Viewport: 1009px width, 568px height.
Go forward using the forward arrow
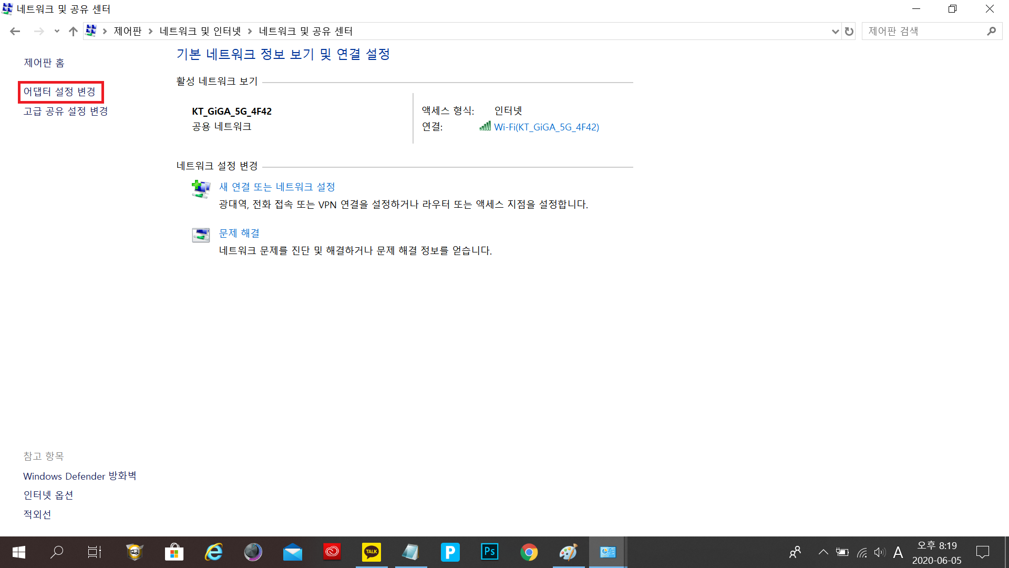click(39, 32)
